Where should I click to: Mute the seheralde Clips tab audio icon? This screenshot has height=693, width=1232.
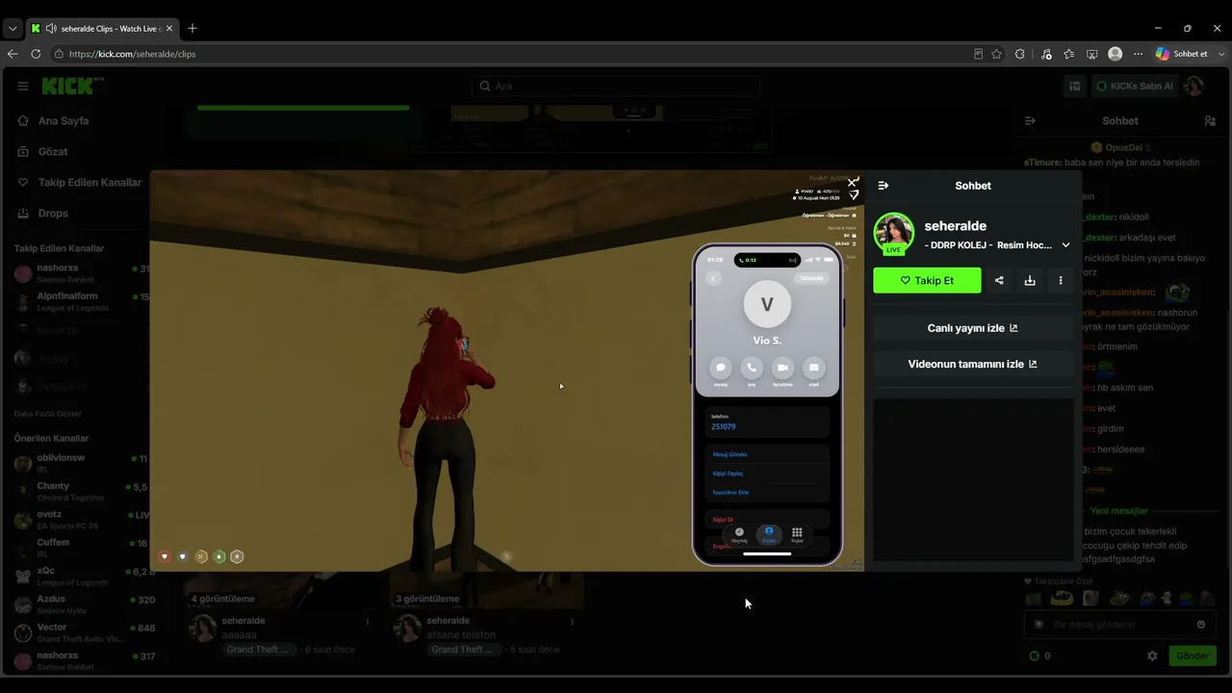(x=51, y=29)
